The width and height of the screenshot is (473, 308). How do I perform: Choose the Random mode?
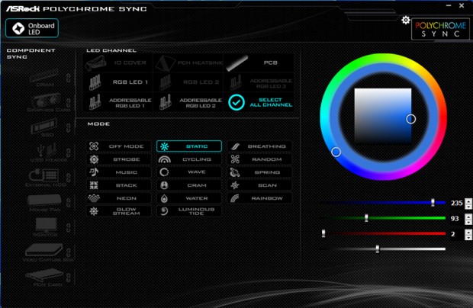[x=259, y=159]
